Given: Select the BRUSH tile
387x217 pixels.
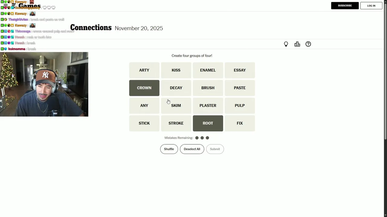Looking at the screenshot, I should point(208,88).
